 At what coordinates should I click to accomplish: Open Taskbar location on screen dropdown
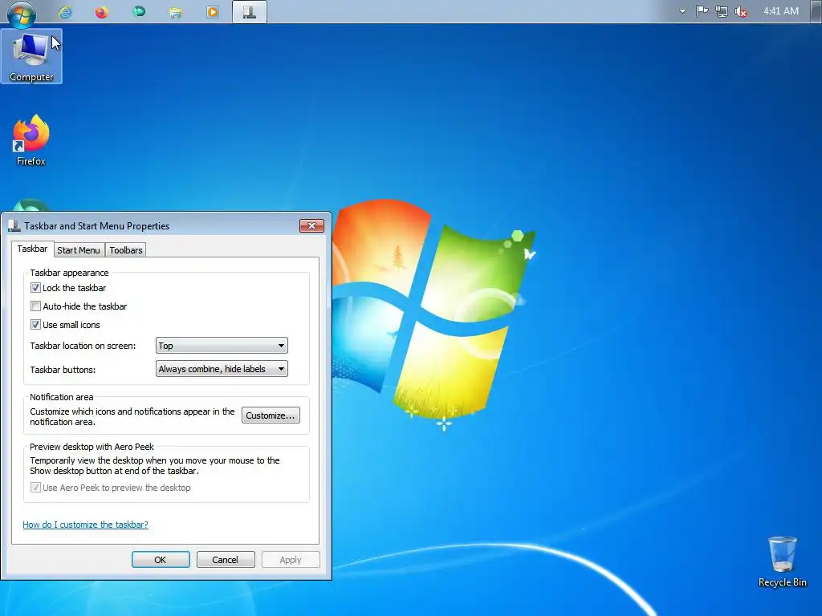(222, 346)
